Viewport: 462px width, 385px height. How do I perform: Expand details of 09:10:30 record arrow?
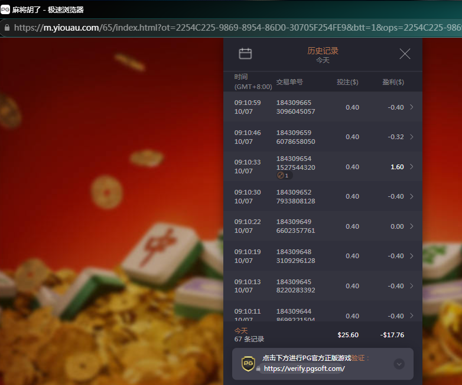point(412,196)
